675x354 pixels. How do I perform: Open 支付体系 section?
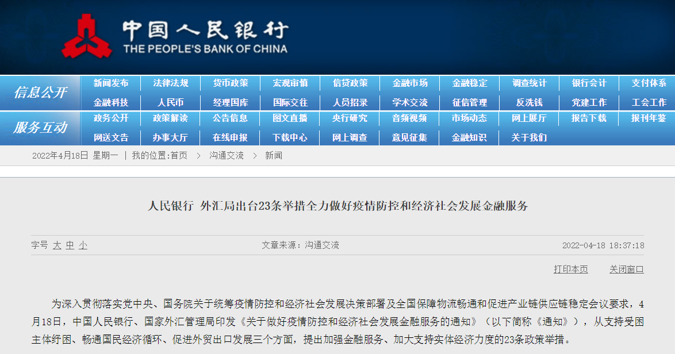[649, 83]
